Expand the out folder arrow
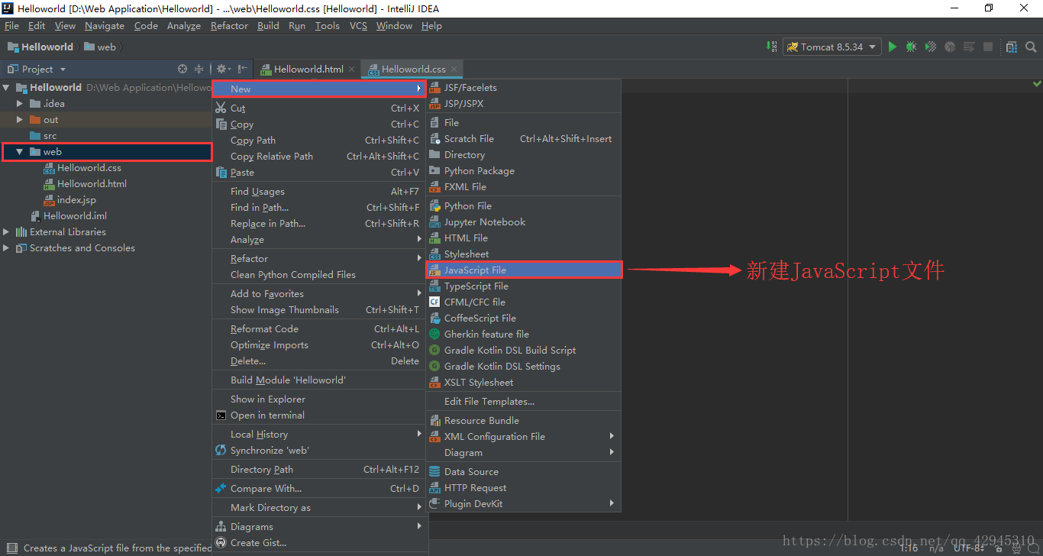This screenshot has height=556, width=1043. click(x=20, y=120)
